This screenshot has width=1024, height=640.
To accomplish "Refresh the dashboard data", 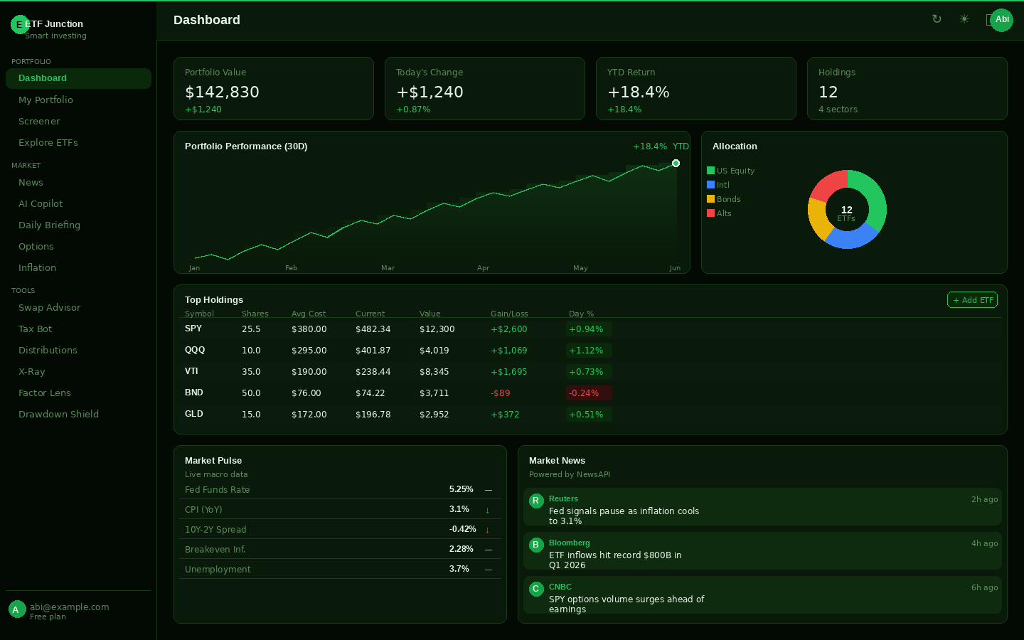I will pos(937,19).
